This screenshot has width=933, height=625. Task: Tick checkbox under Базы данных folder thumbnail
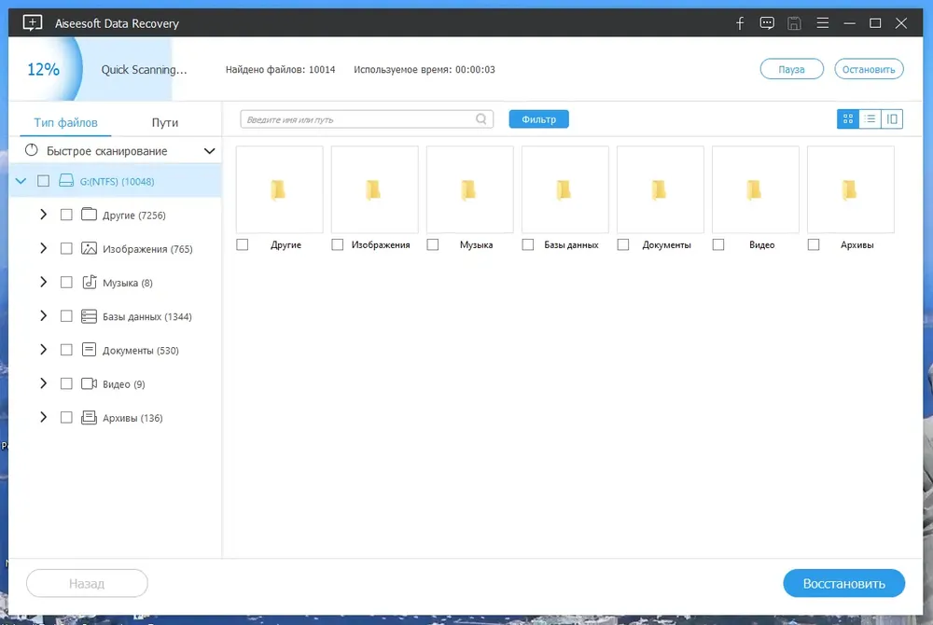528,244
